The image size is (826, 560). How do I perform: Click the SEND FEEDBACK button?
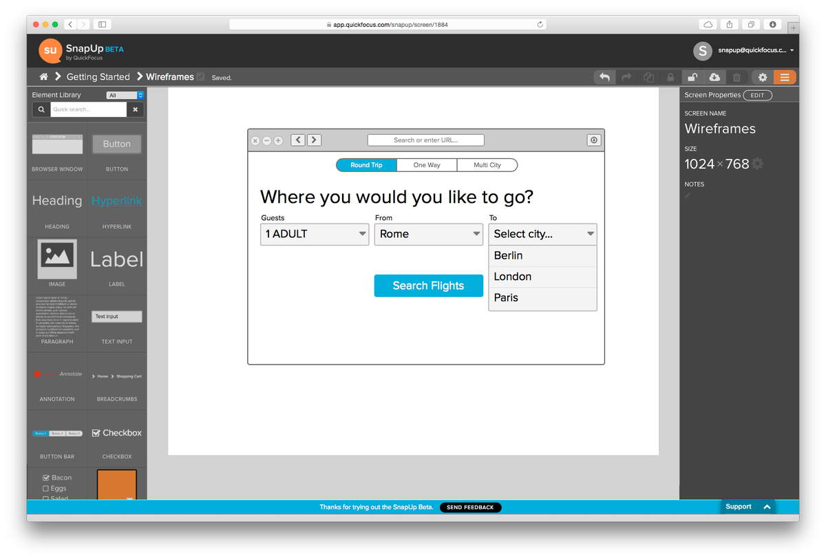[470, 507]
